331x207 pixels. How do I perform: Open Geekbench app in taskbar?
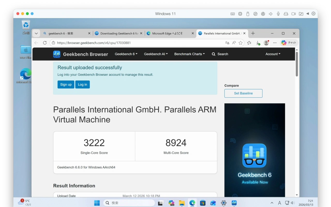coord(234,203)
